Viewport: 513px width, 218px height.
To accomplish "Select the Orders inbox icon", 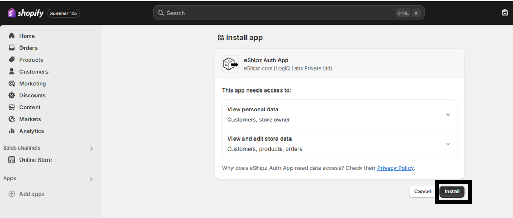I will [x=12, y=48].
